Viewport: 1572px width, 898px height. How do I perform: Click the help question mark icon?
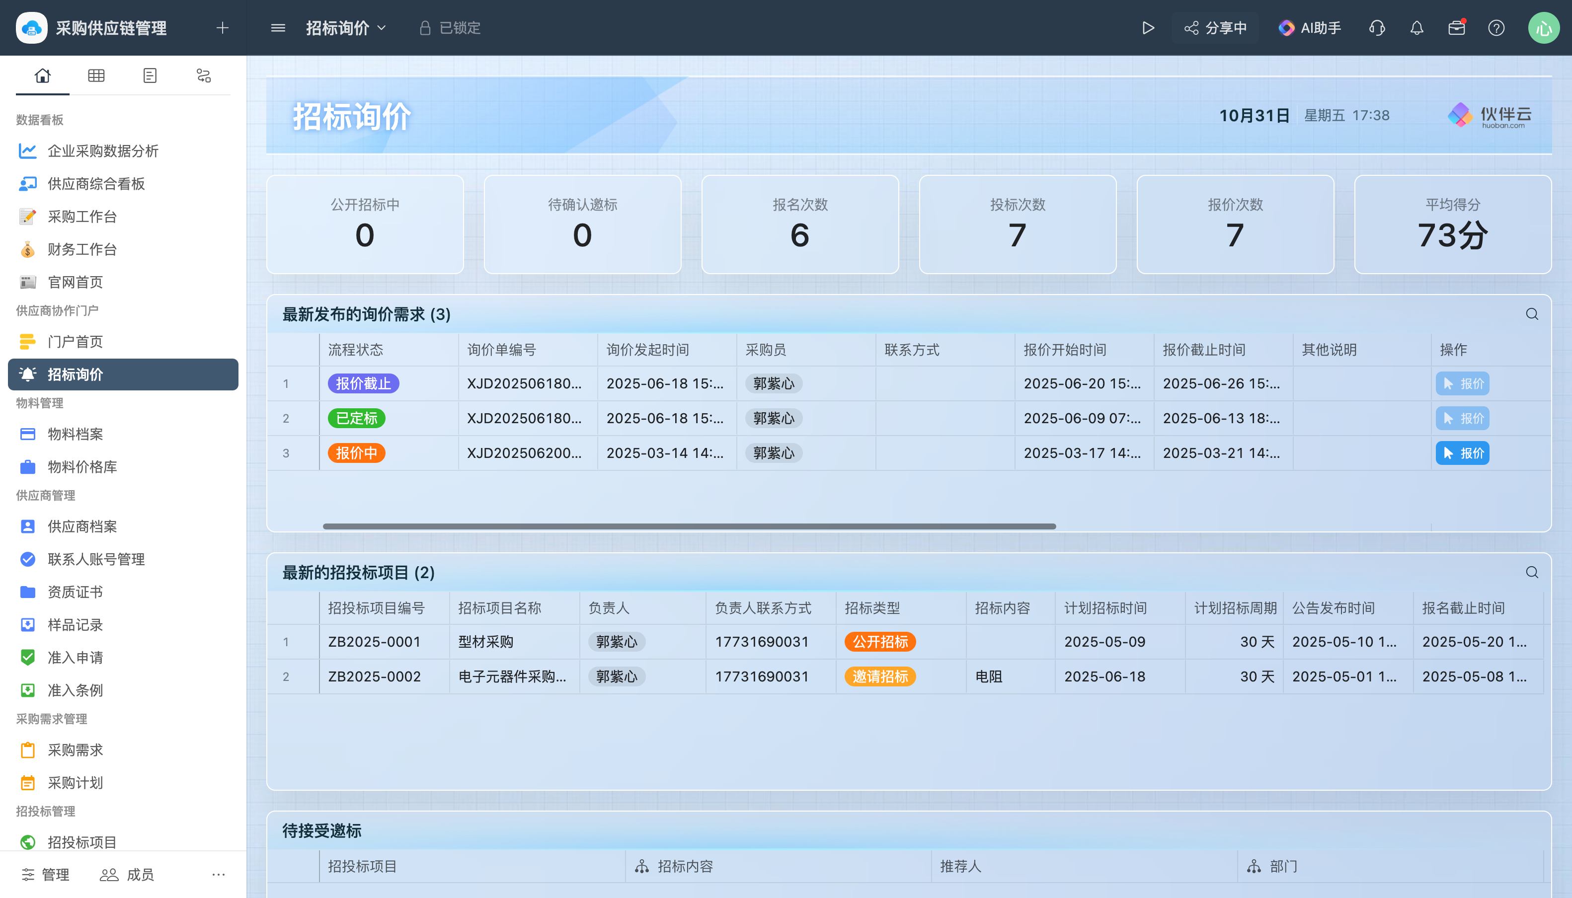click(x=1496, y=28)
